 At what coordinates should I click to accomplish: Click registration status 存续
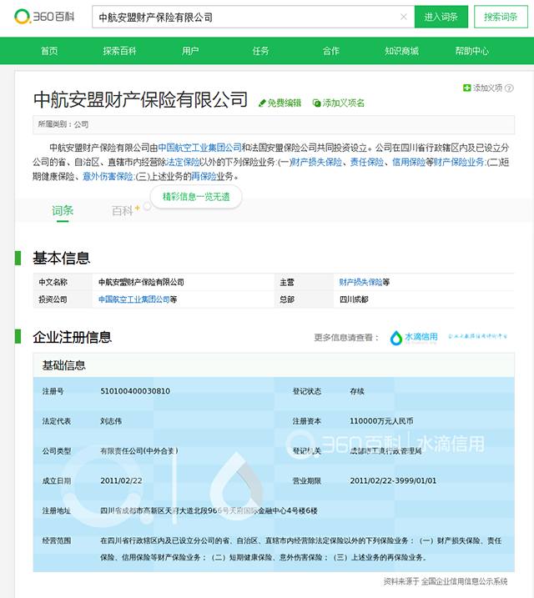(x=357, y=391)
